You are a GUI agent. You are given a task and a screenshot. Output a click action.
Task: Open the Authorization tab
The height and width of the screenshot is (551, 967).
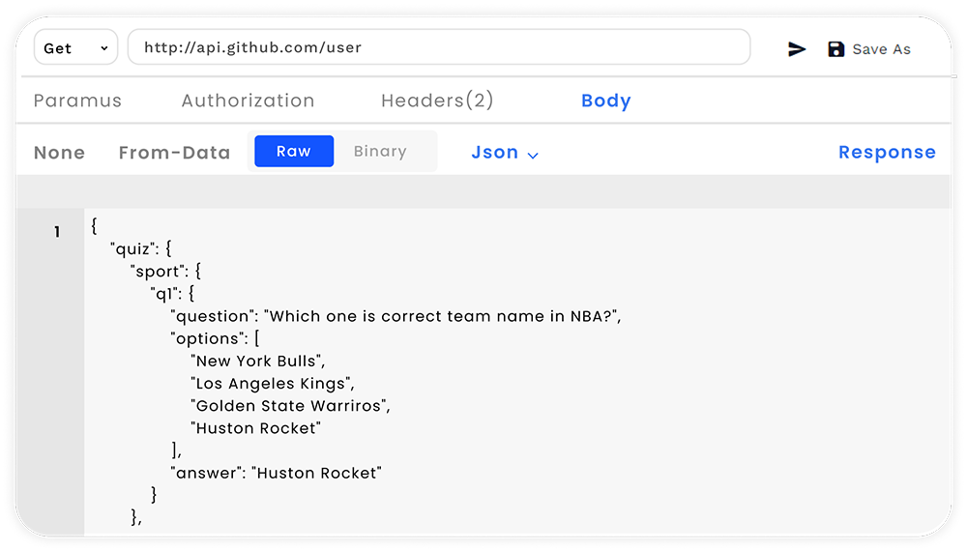pyautogui.click(x=248, y=101)
